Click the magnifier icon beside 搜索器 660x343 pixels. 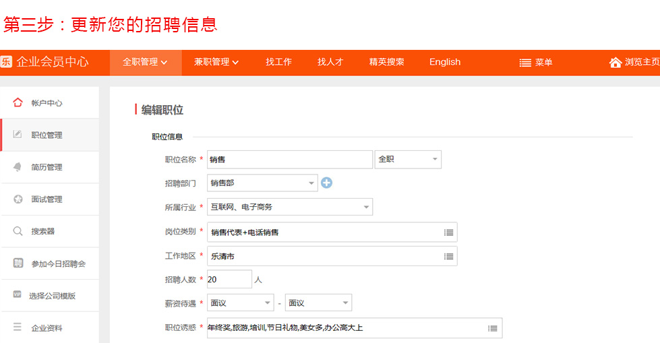pyautogui.click(x=18, y=231)
